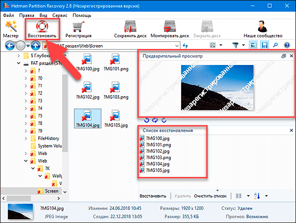
Task: Select file ?MG101.png in the file pane
Action: click(116, 62)
